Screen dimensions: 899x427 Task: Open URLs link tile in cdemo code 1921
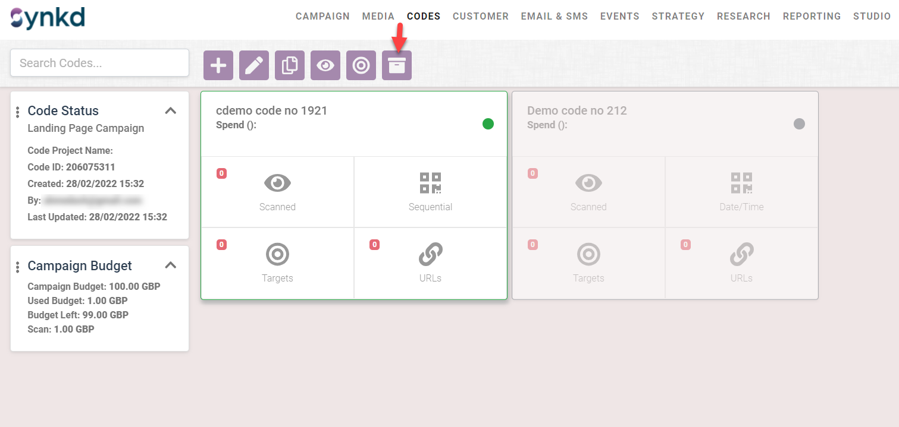430,262
